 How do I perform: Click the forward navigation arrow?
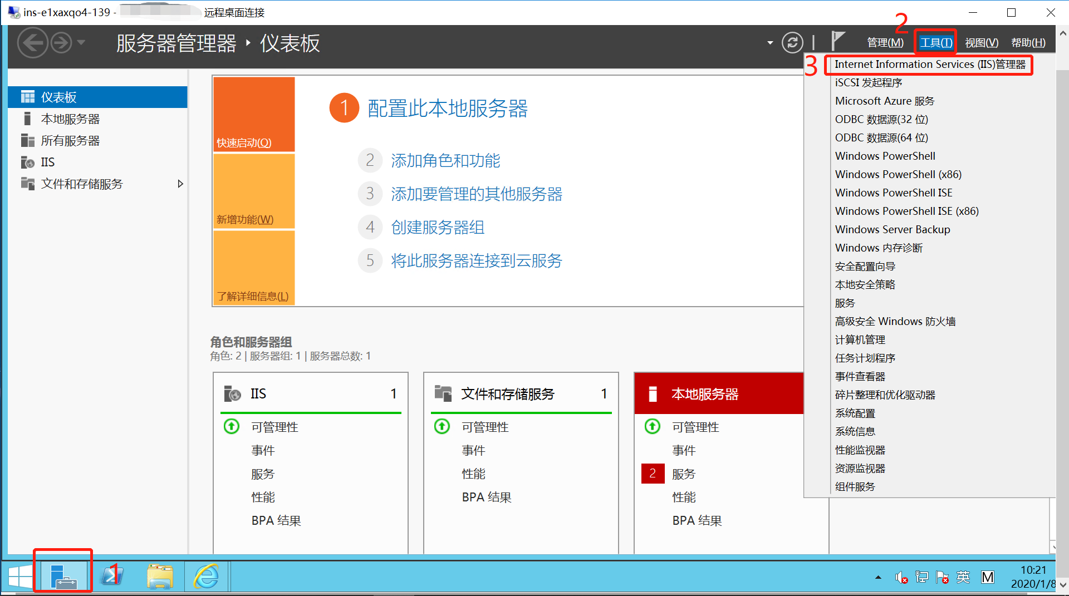(x=61, y=43)
